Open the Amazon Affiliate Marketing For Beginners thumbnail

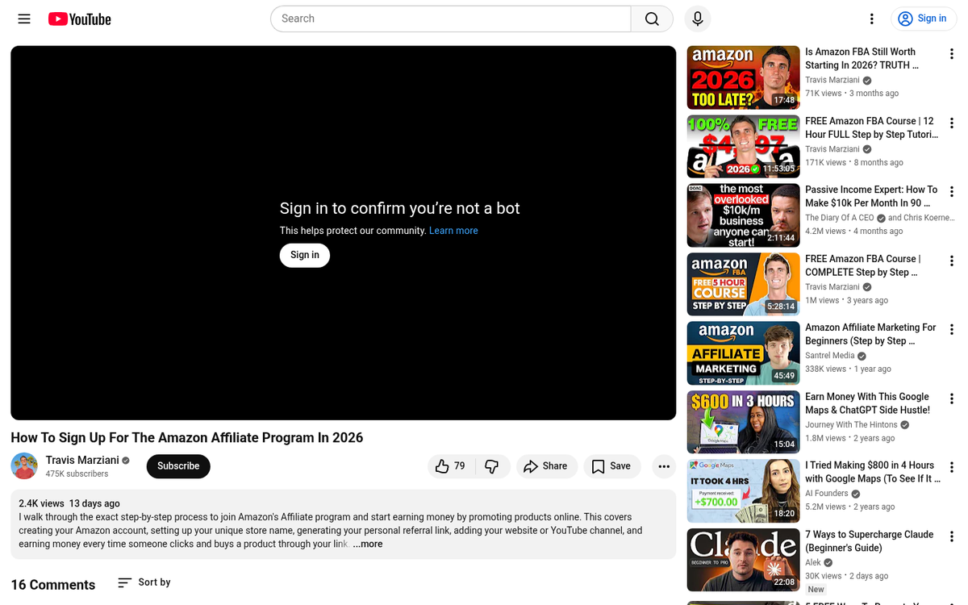(x=742, y=353)
